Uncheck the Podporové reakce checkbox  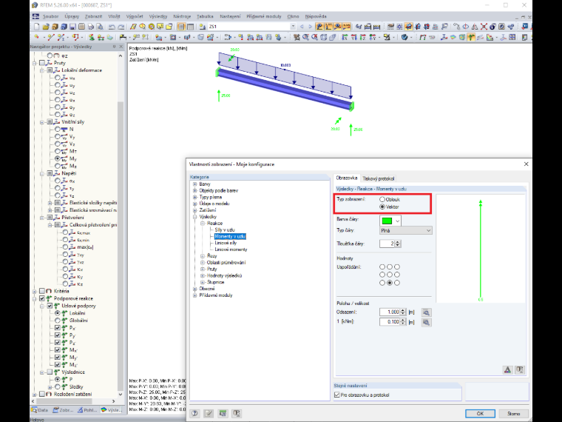click(42, 298)
